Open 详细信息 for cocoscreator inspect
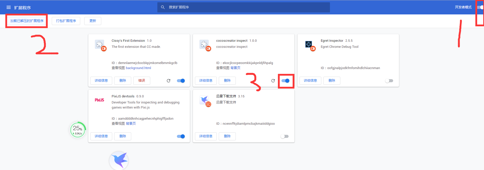The height and width of the screenshot is (170, 484). (x=206, y=81)
